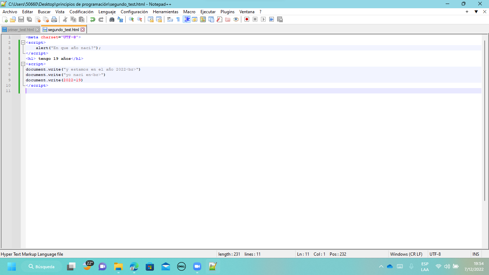The height and width of the screenshot is (275, 489).
Task: Toggle show all characters pilcrow
Action: 178,19
